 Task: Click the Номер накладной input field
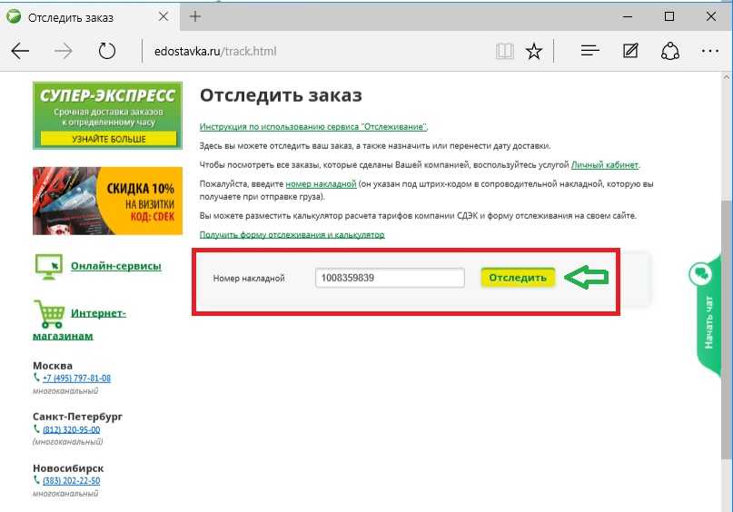tap(390, 278)
